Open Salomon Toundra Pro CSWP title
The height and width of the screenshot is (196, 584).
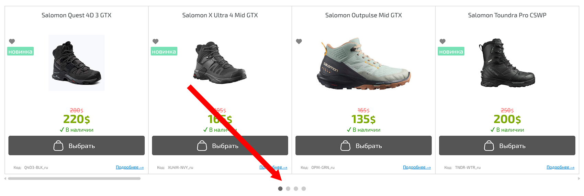pos(507,15)
